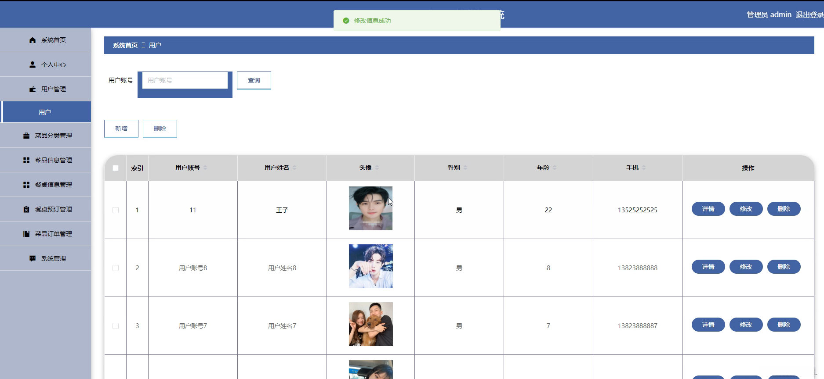Select the 用户 submenu item
The height and width of the screenshot is (379, 824).
pos(46,112)
